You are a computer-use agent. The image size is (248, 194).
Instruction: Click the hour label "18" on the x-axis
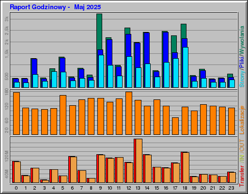[185, 188]
